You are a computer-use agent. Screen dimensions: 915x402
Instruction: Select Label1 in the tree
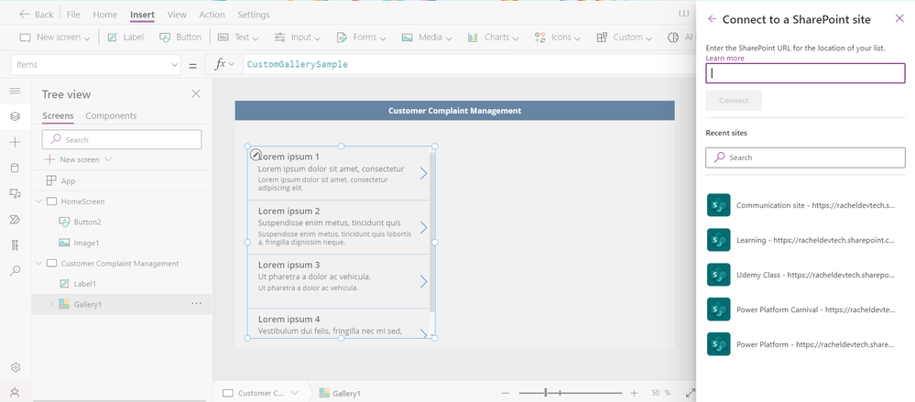click(x=85, y=284)
